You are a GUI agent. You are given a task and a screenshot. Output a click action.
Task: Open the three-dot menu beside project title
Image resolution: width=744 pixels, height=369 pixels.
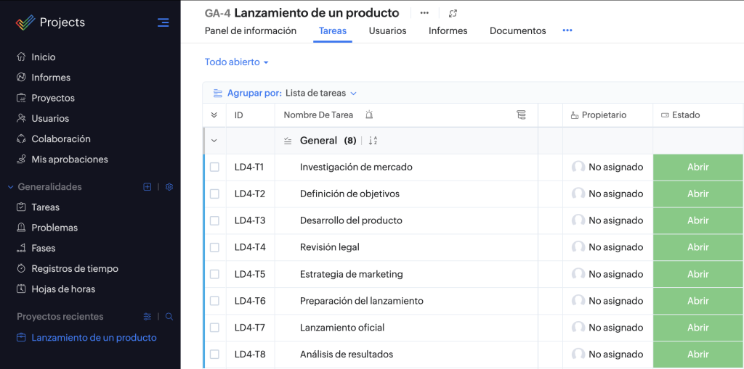tap(424, 13)
